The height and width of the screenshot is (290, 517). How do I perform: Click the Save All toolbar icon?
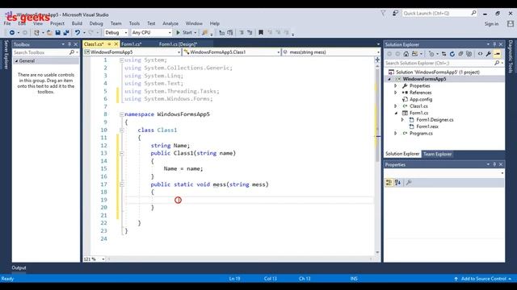point(66,32)
